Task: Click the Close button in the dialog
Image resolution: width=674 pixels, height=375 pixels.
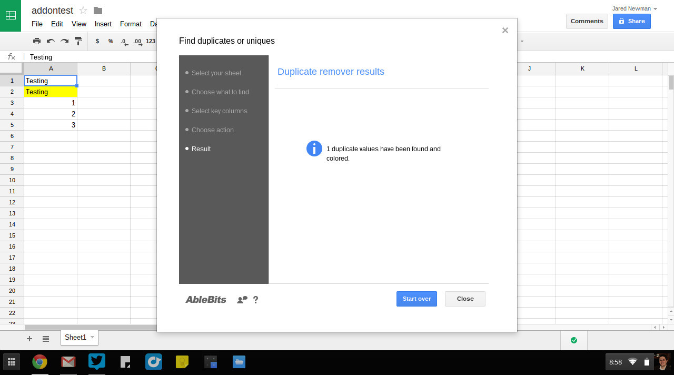Action: tap(465, 299)
